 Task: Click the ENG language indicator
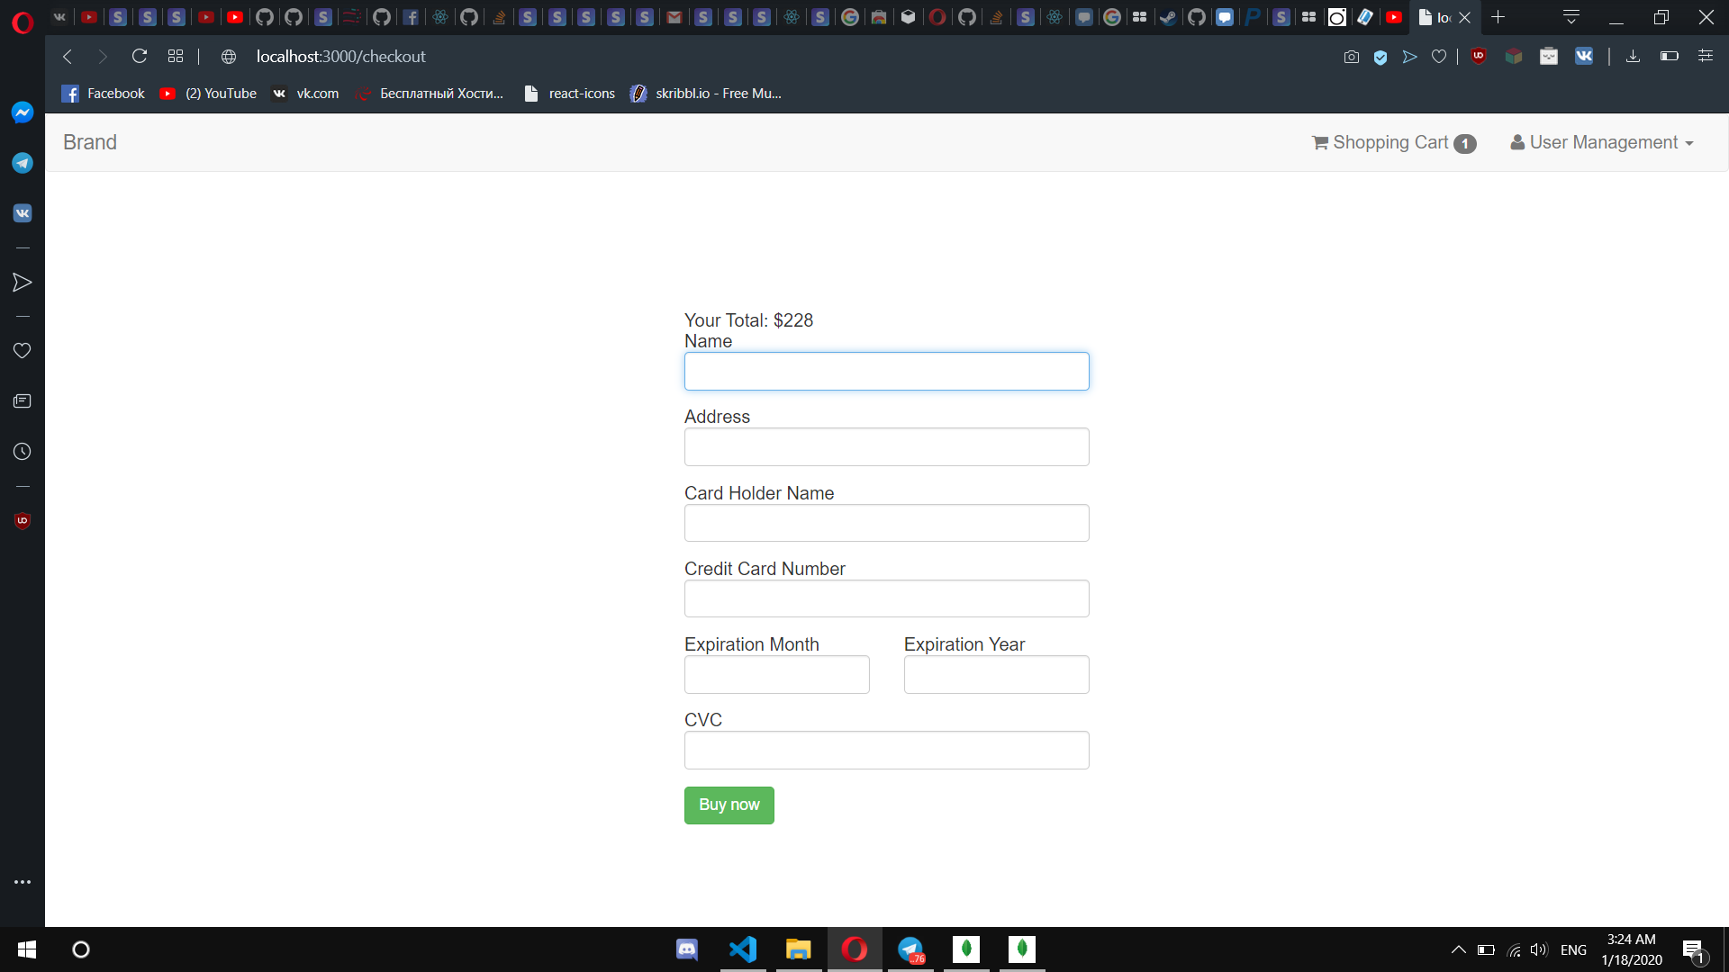[x=1573, y=949]
